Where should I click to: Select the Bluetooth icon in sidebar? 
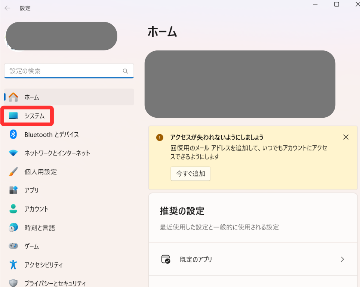click(13, 134)
